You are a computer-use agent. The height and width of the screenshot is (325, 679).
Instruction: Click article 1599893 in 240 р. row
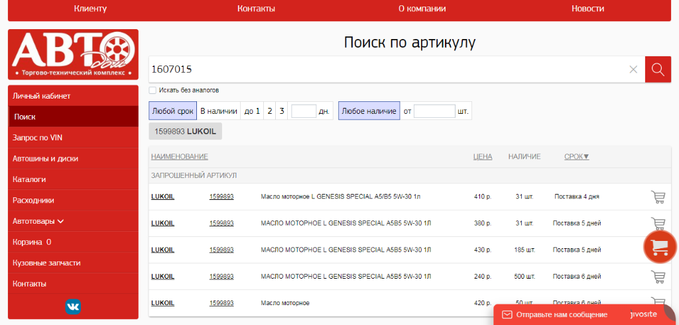point(221,277)
